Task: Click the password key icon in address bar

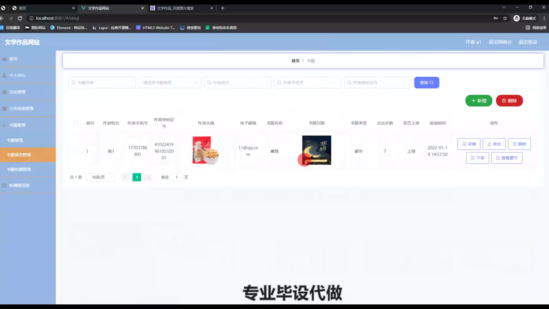Action: click(x=496, y=18)
